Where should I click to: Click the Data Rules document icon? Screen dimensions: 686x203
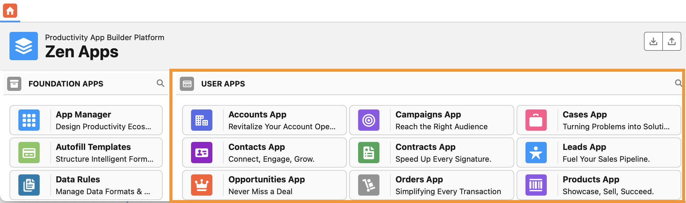pyautogui.click(x=29, y=185)
